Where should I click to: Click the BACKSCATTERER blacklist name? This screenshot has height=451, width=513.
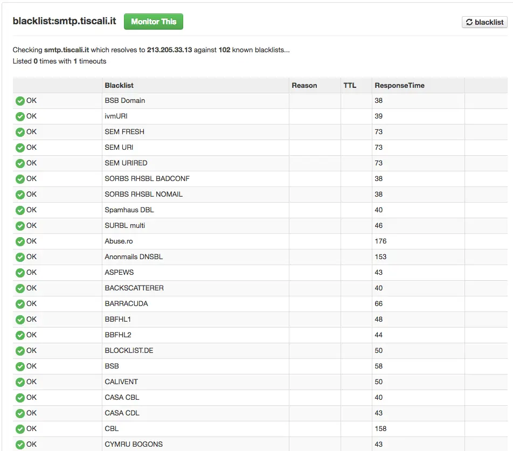[x=134, y=288]
